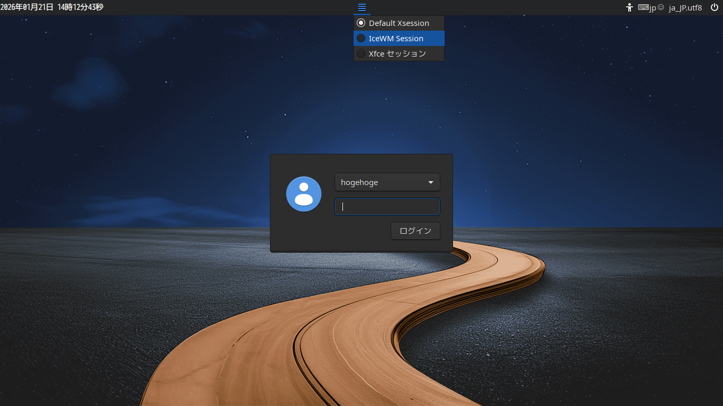Open the accessibility menu icon
This screenshot has height=406, width=723.
tap(629, 7)
